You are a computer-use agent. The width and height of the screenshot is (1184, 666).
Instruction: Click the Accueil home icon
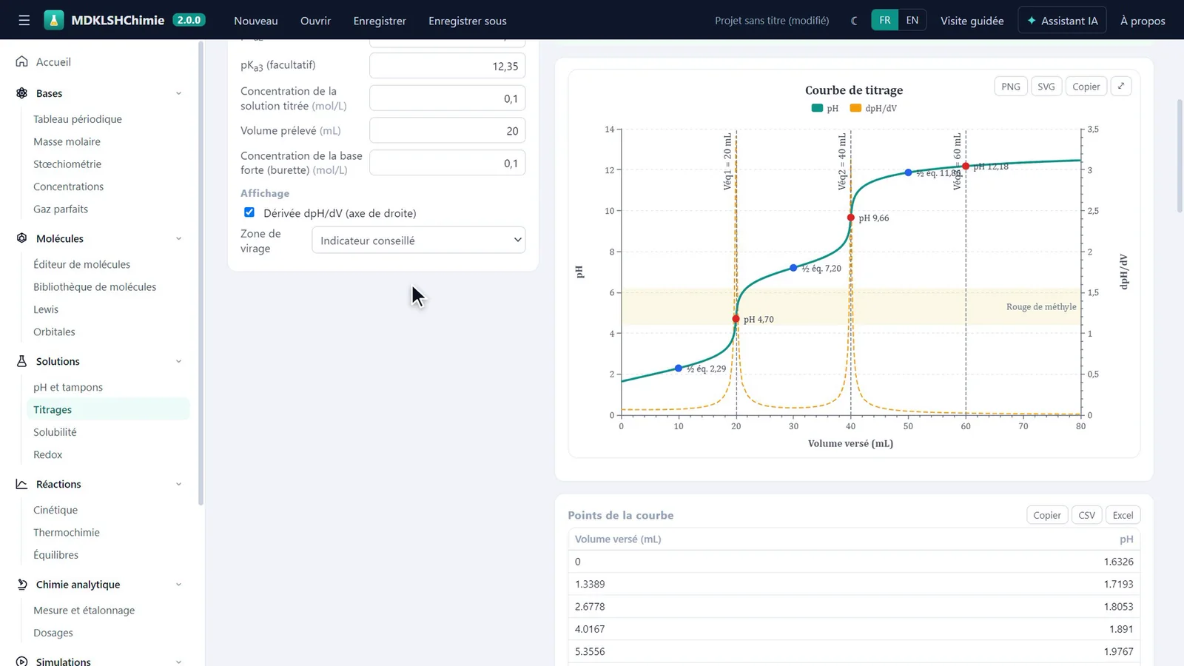click(x=21, y=61)
